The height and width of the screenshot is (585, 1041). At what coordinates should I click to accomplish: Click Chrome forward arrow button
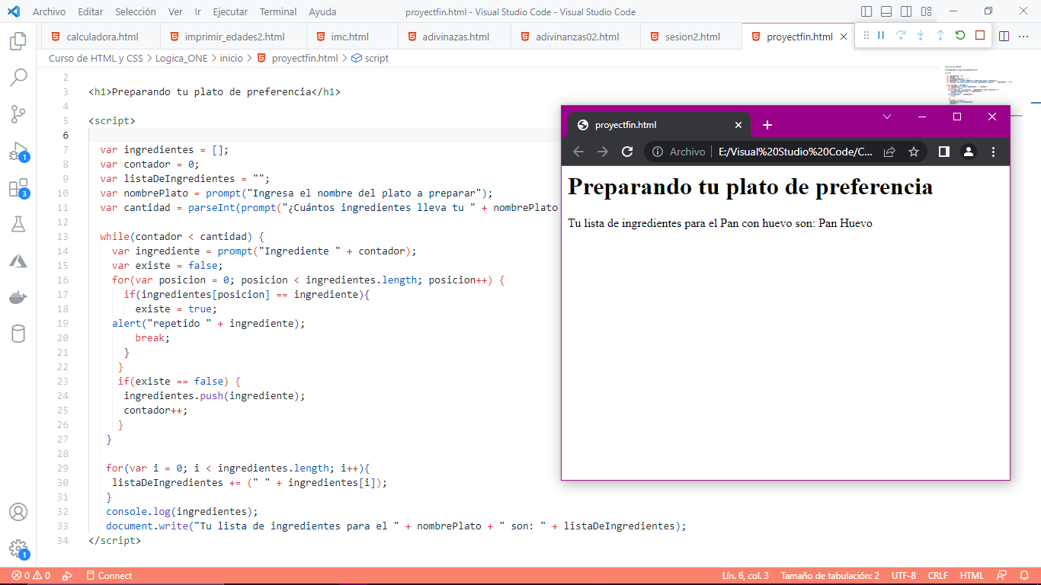[603, 152]
